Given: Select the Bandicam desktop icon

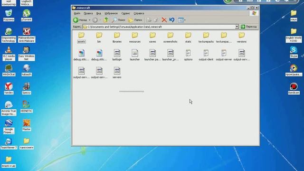Looking at the screenshot, I should point(294,88).
